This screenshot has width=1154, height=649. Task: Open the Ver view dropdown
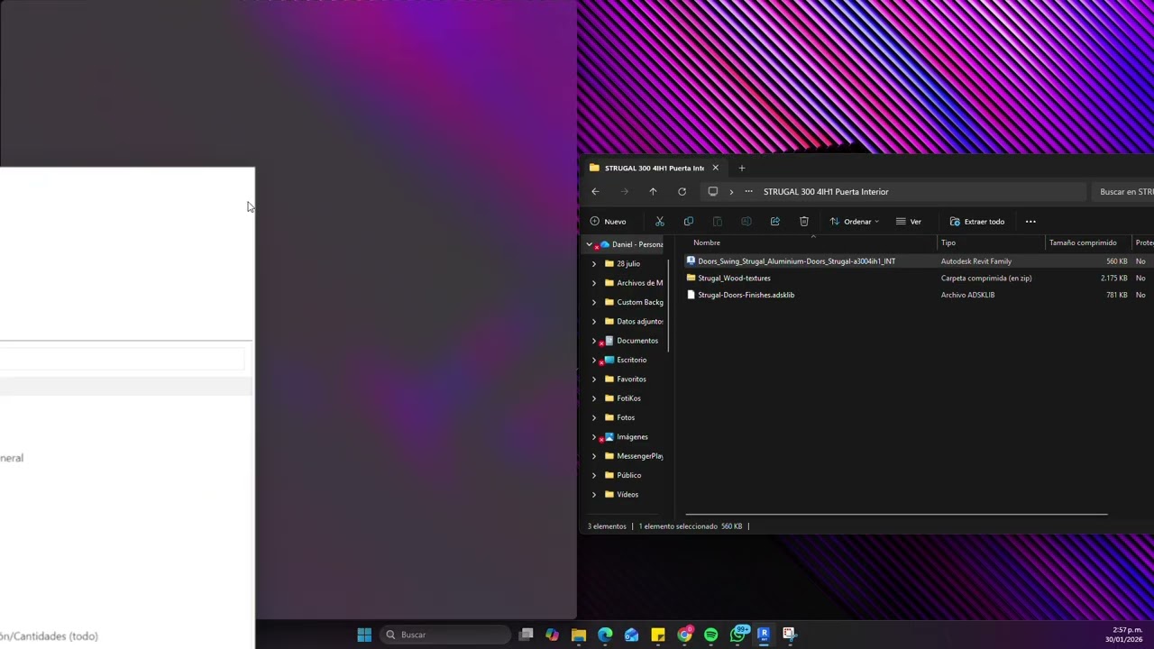[x=909, y=221]
